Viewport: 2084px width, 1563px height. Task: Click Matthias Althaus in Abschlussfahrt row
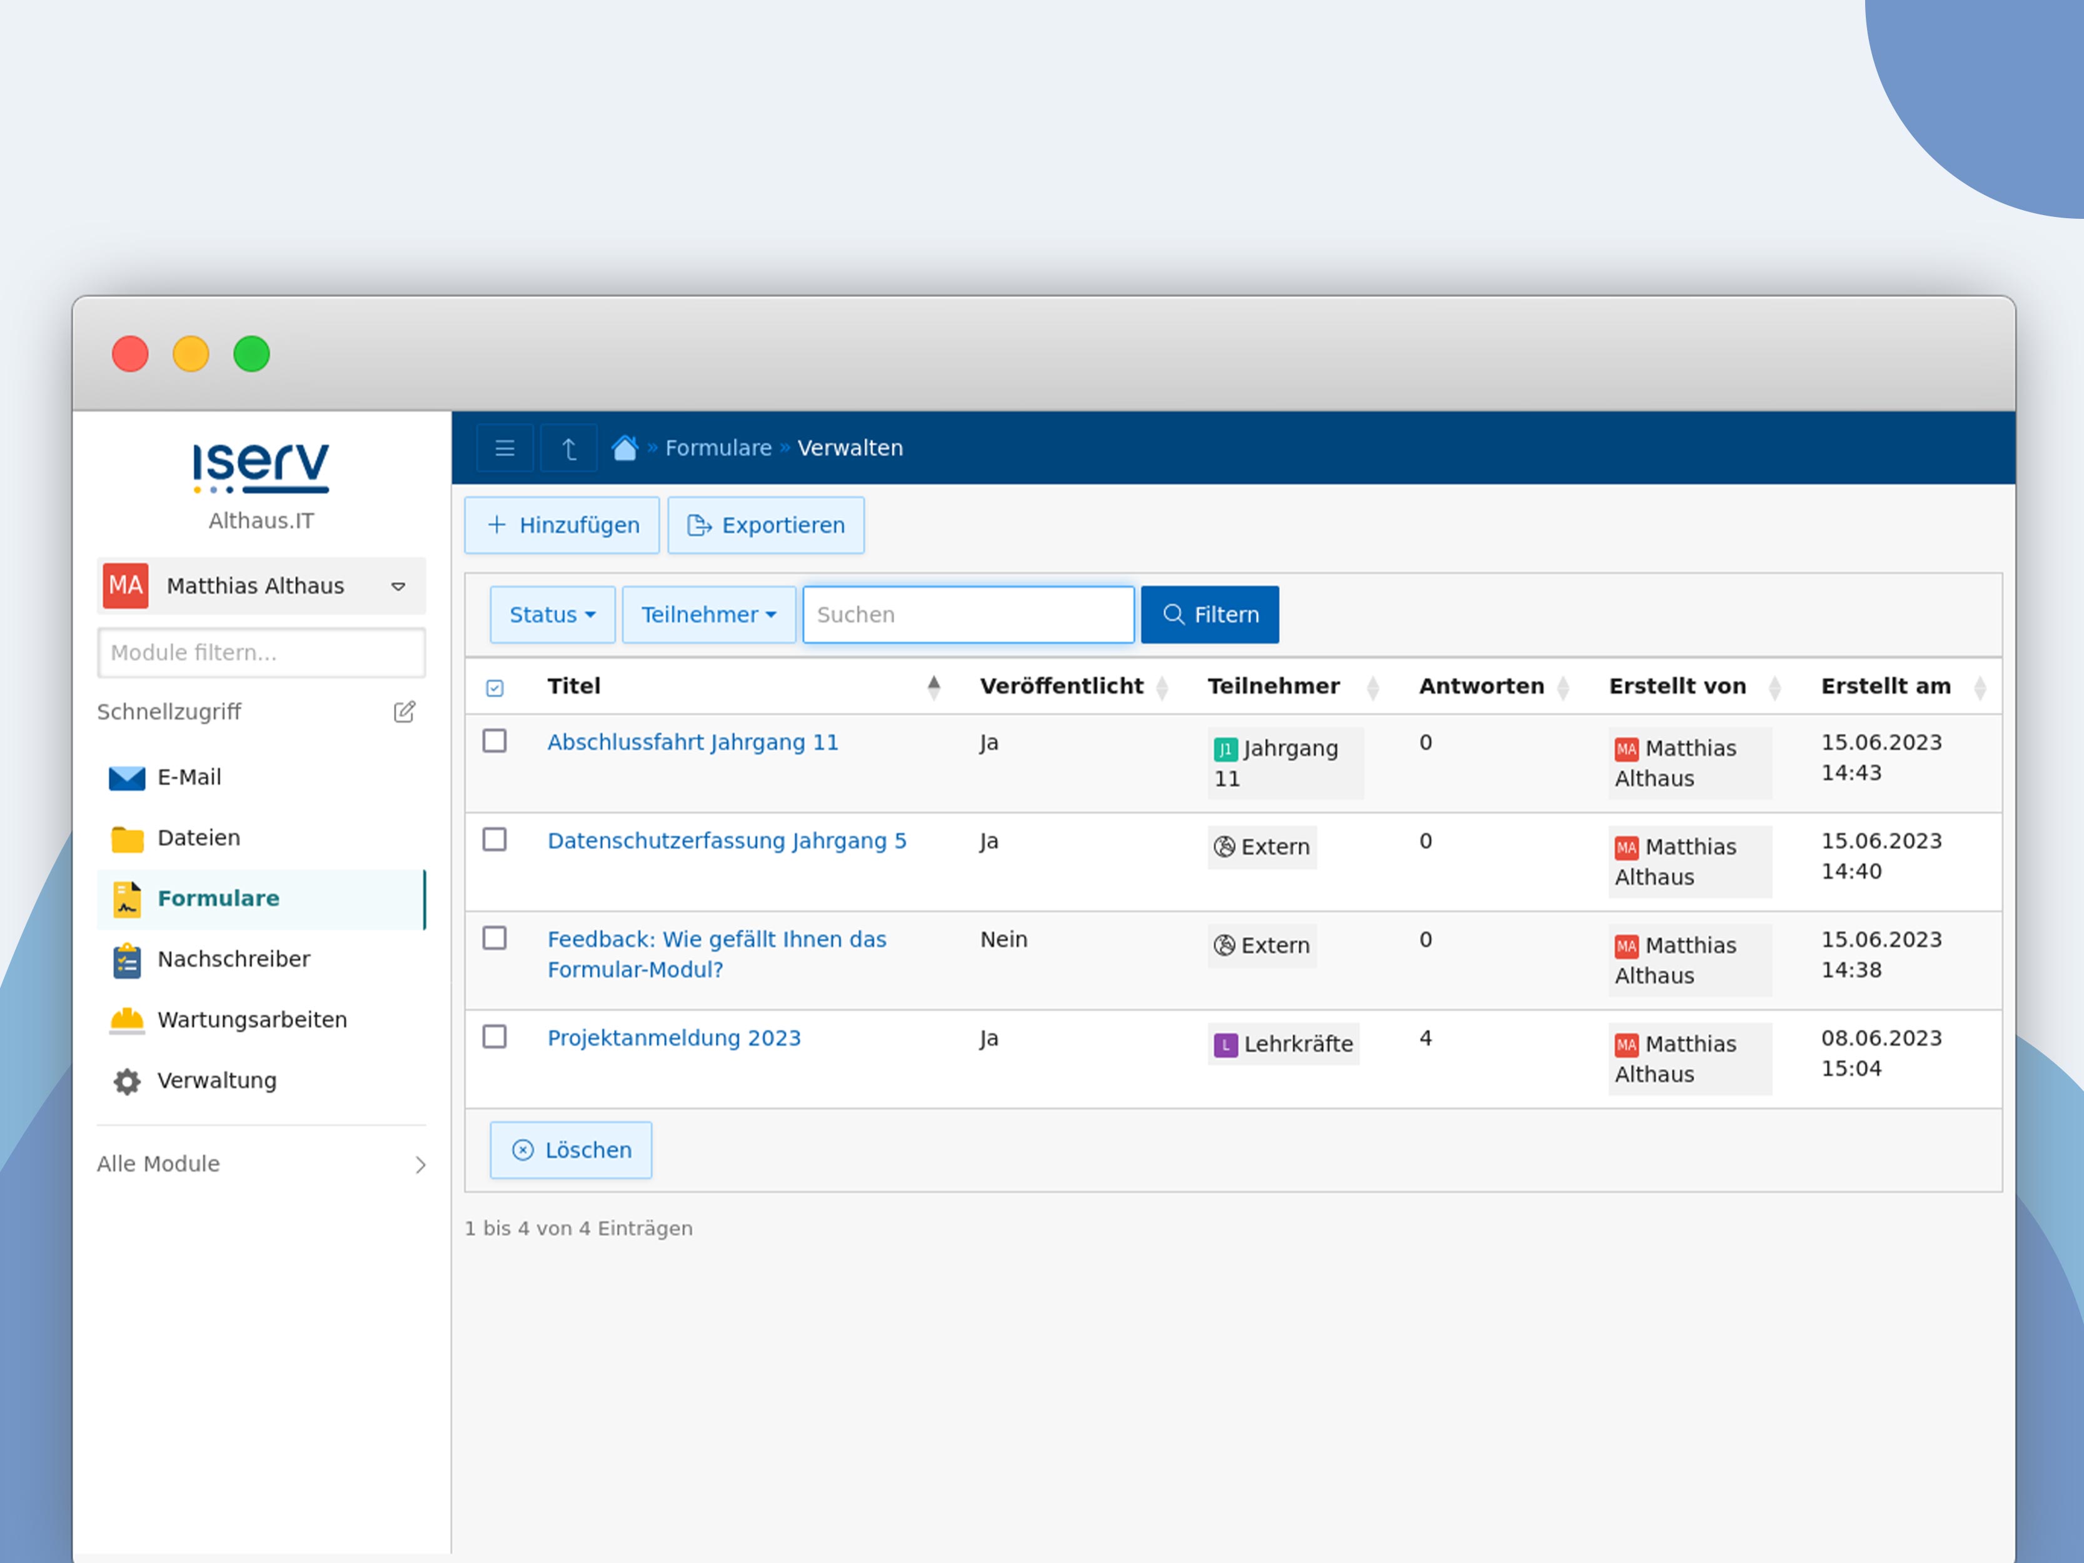tap(1690, 763)
